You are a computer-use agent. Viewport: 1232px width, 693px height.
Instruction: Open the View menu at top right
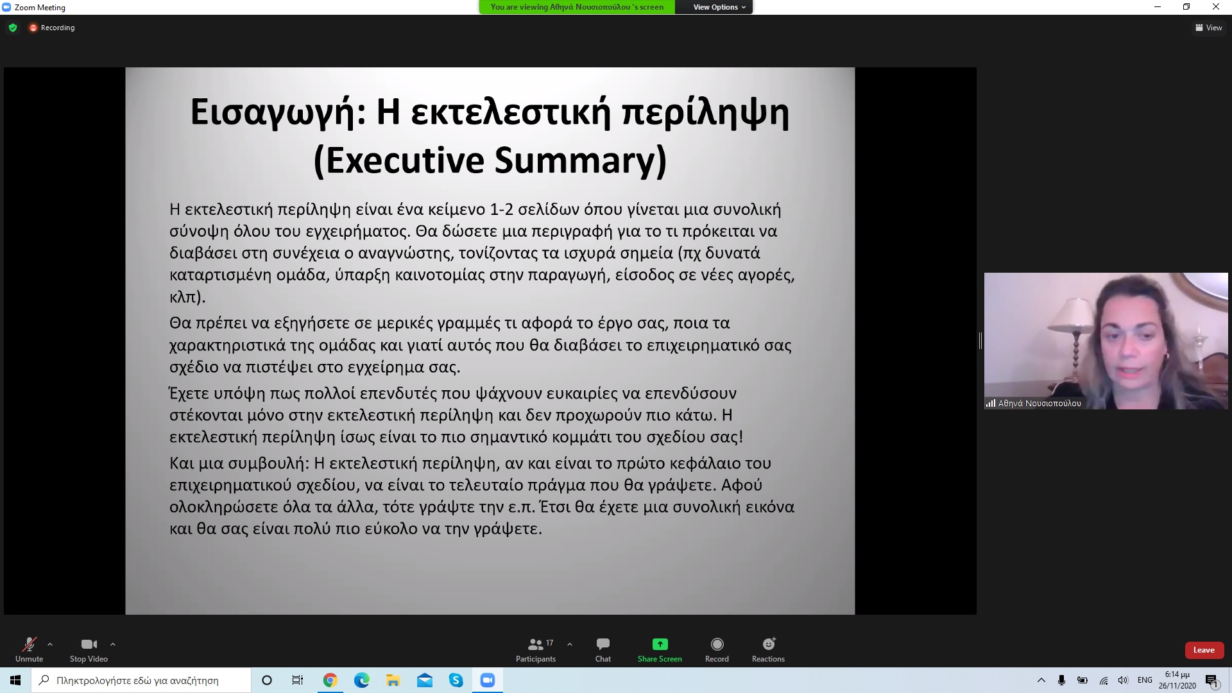pos(1208,28)
